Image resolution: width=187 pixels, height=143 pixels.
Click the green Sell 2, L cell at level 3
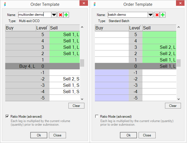[159, 47]
